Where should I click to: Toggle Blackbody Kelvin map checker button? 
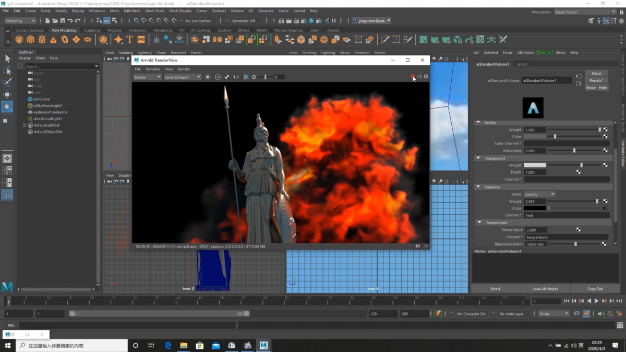coord(604,244)
